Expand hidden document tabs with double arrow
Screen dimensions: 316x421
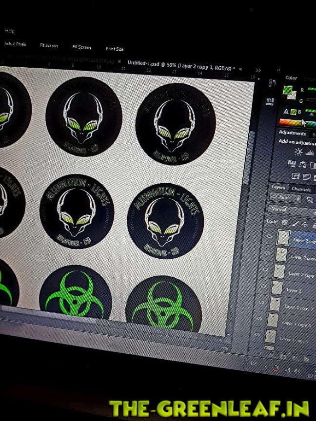258,70
